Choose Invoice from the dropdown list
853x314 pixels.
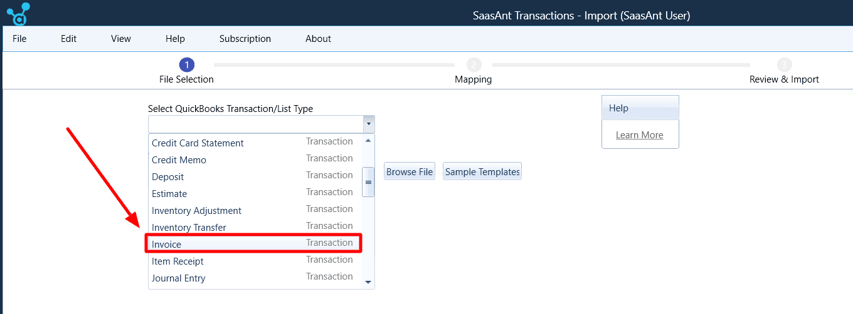253,243
